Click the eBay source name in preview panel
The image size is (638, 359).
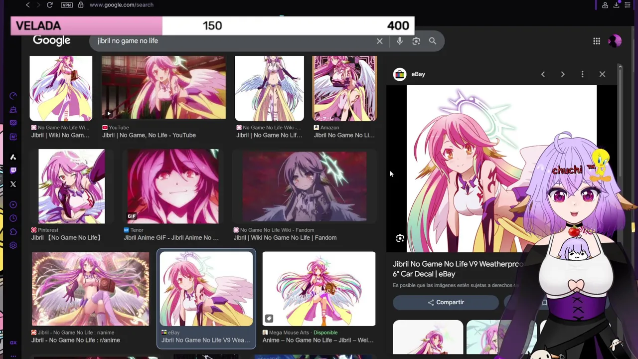tap(418, 74)
